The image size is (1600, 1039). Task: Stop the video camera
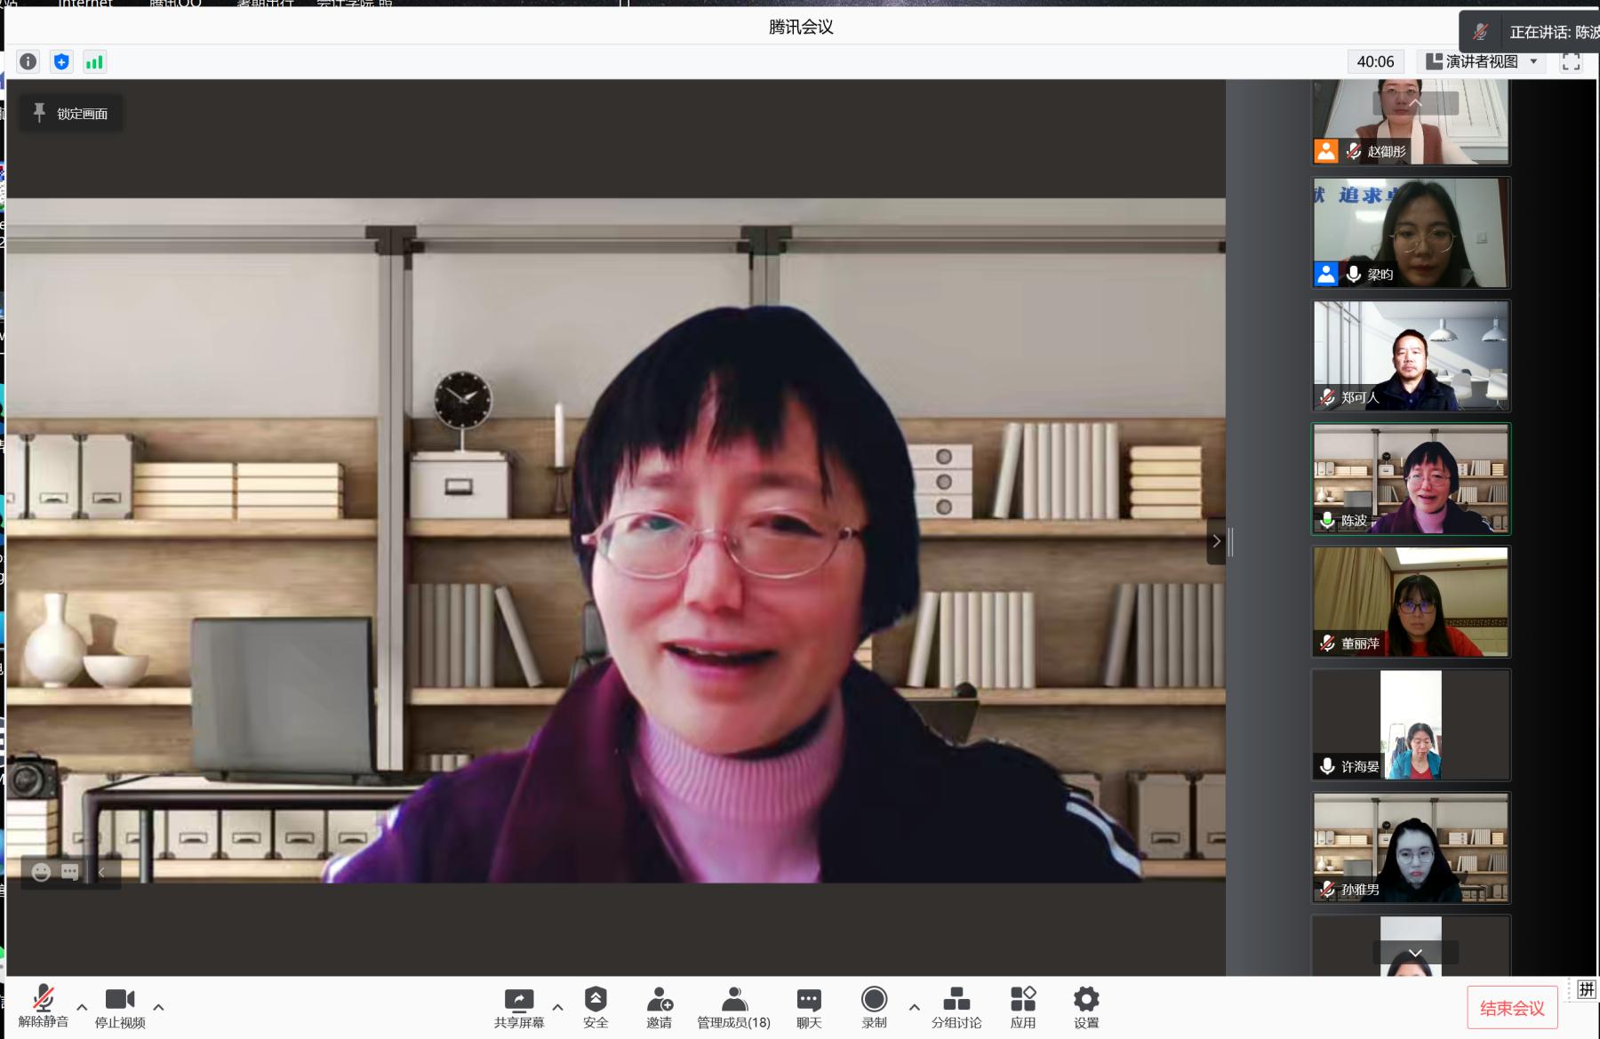[120, 1001]
